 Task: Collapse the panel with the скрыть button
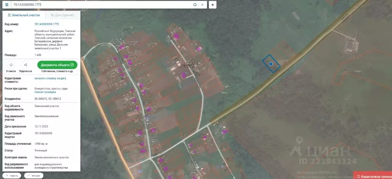[x=12, y=176]
